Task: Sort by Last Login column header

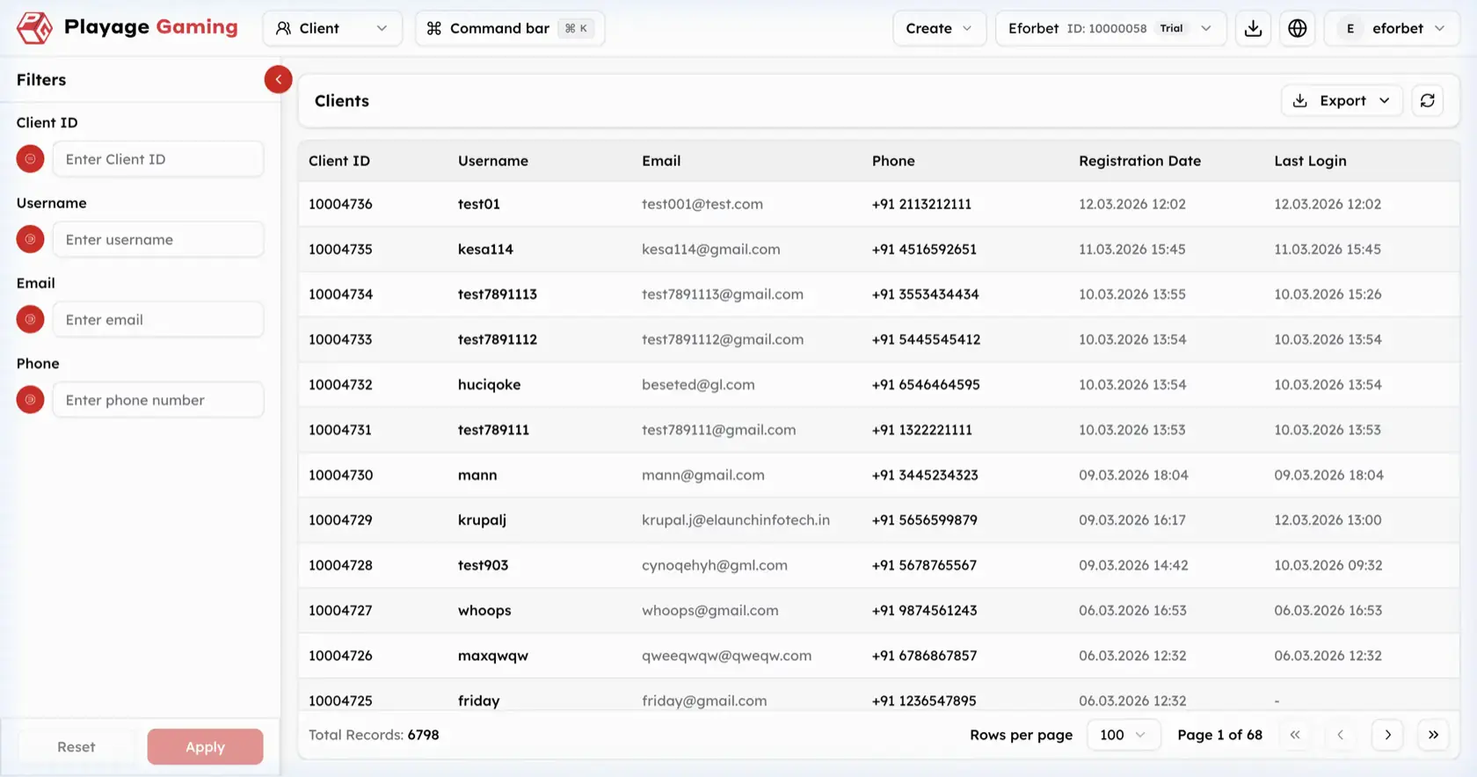Action: (1310, 161)
